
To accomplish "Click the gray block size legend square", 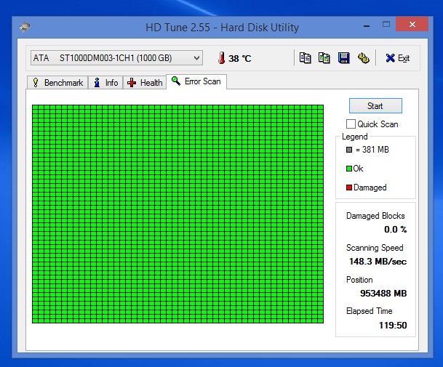I will (x=349, y=150).
